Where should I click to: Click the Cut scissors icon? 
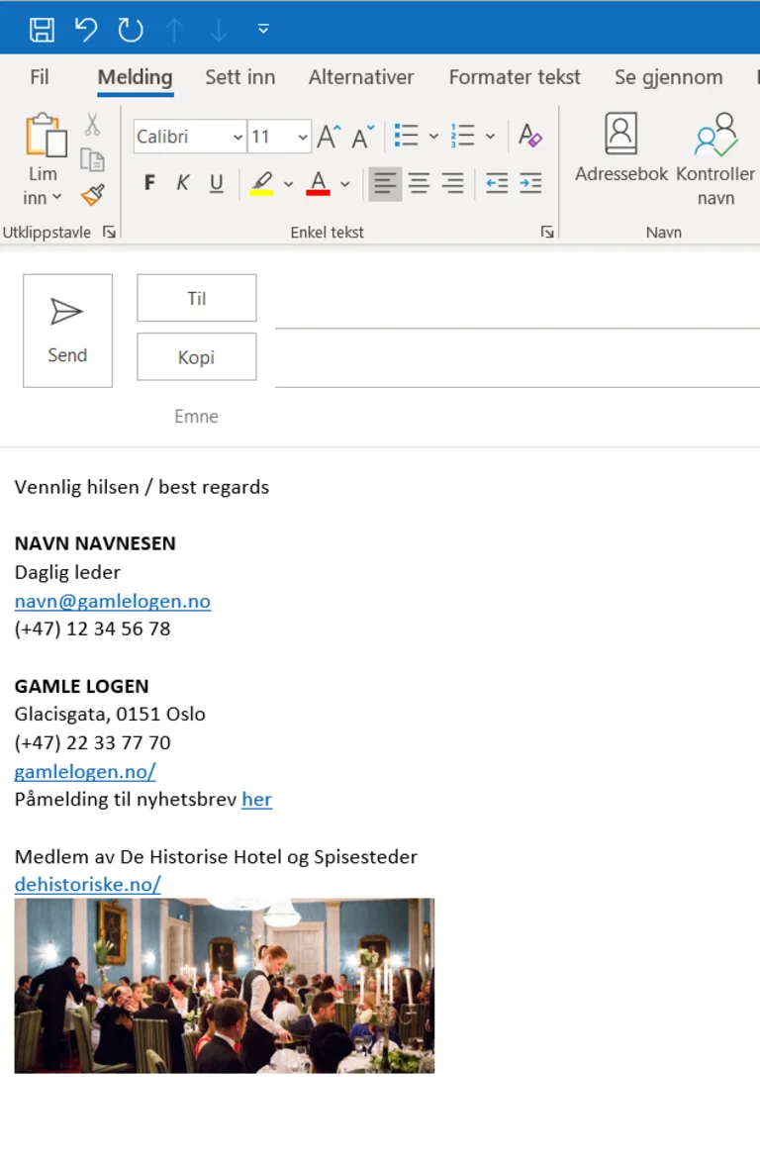point(92,125)
